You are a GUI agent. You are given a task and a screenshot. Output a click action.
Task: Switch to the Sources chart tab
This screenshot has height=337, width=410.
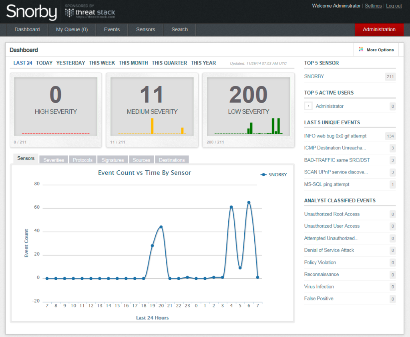point(141,159)
